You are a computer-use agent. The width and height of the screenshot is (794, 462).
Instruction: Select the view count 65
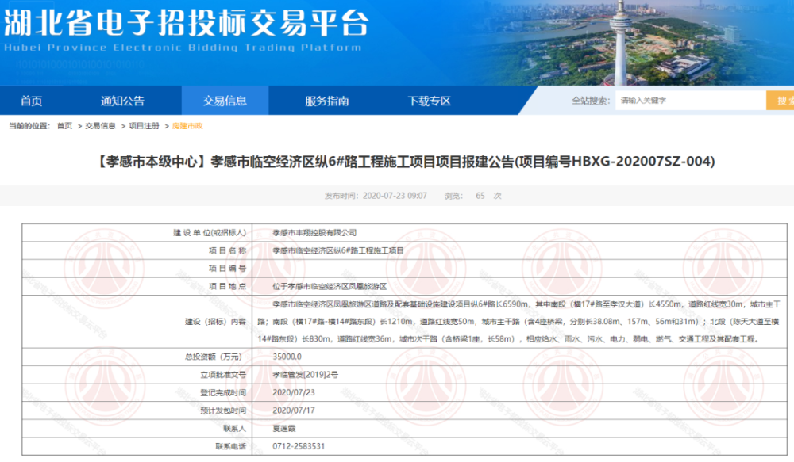(480, 196)
